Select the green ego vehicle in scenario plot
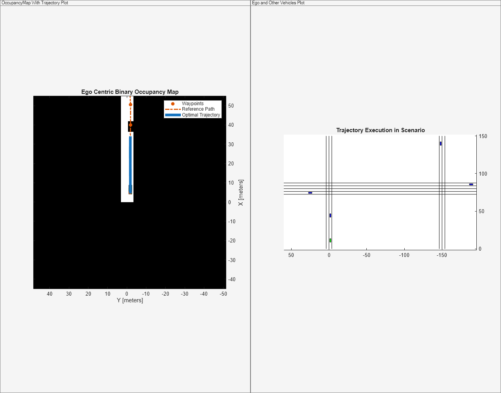 330,240
